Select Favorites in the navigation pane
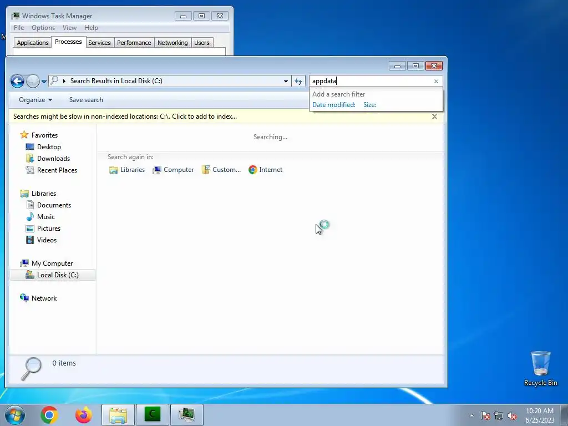 (39, 135)
